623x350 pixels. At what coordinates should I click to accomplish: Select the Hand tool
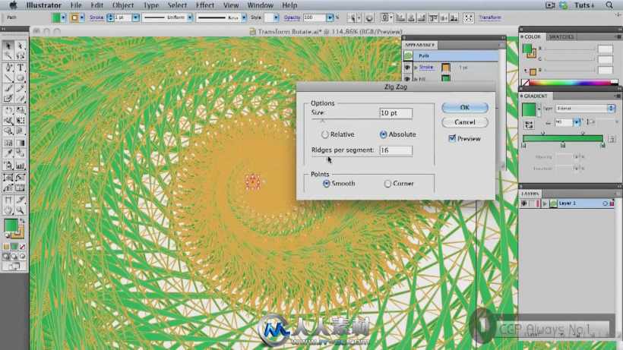coord(8,210)
